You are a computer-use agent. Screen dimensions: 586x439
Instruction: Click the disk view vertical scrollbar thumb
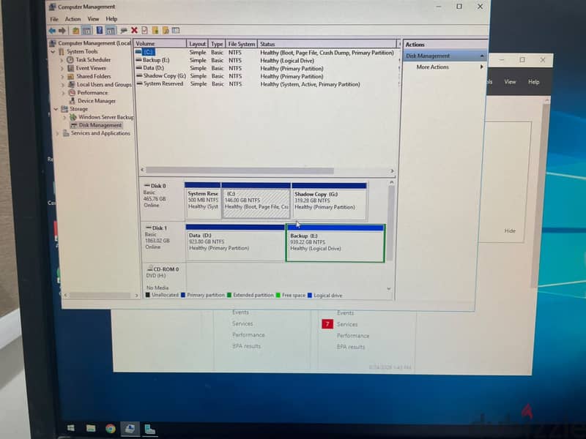click(x=391, y=223)
